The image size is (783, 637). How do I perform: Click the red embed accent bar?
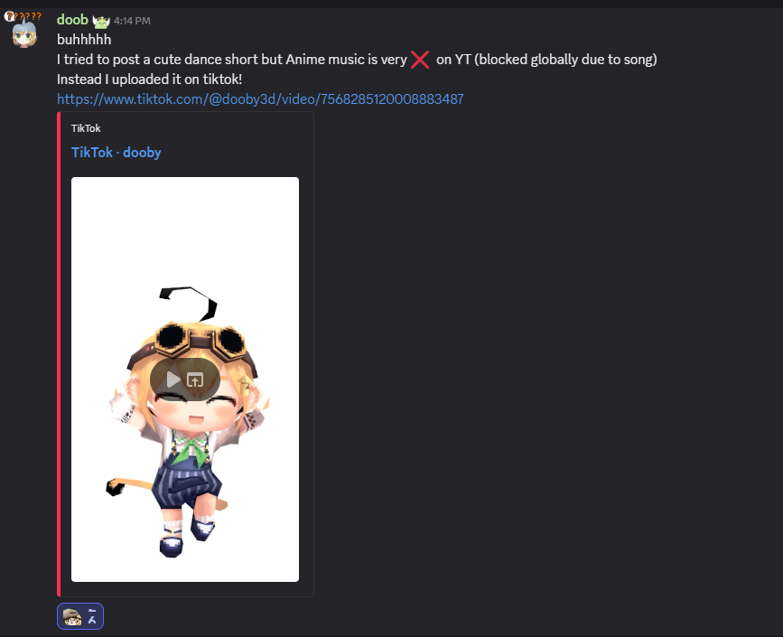[59, 354]
